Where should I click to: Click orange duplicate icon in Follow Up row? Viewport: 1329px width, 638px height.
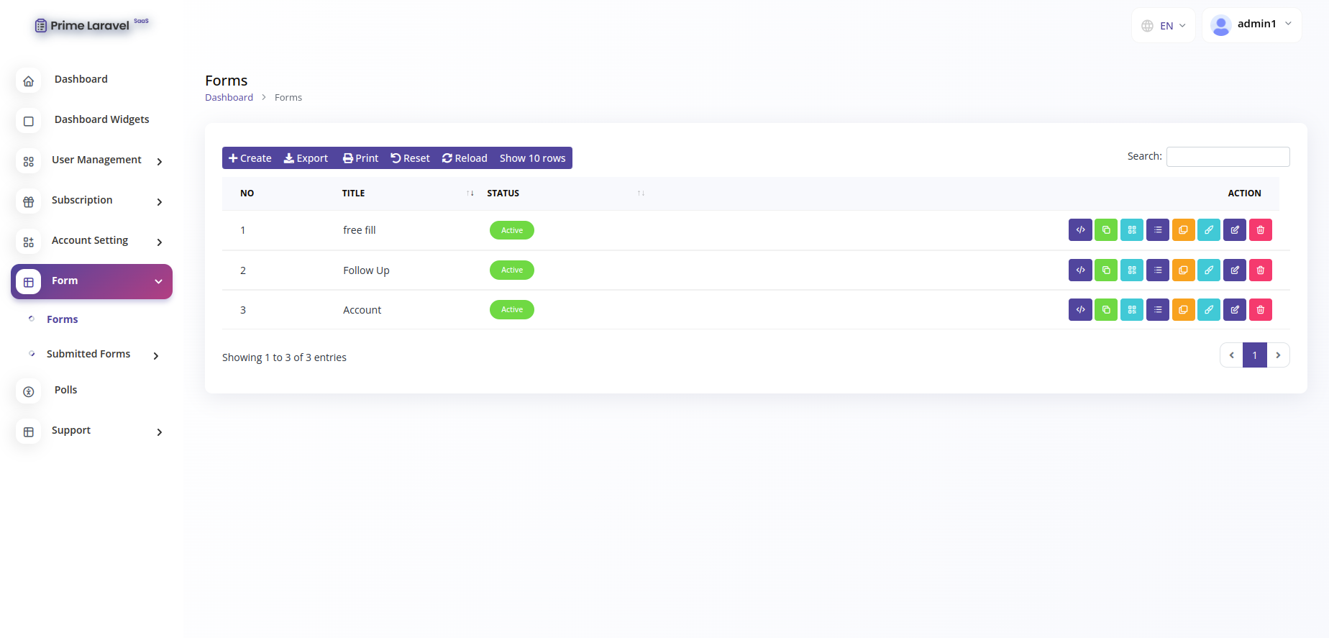[x=1183, y=270]
